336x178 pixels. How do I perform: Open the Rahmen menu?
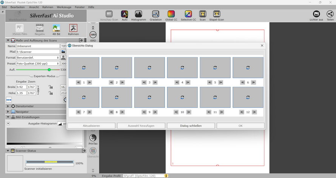click(48, 7)
